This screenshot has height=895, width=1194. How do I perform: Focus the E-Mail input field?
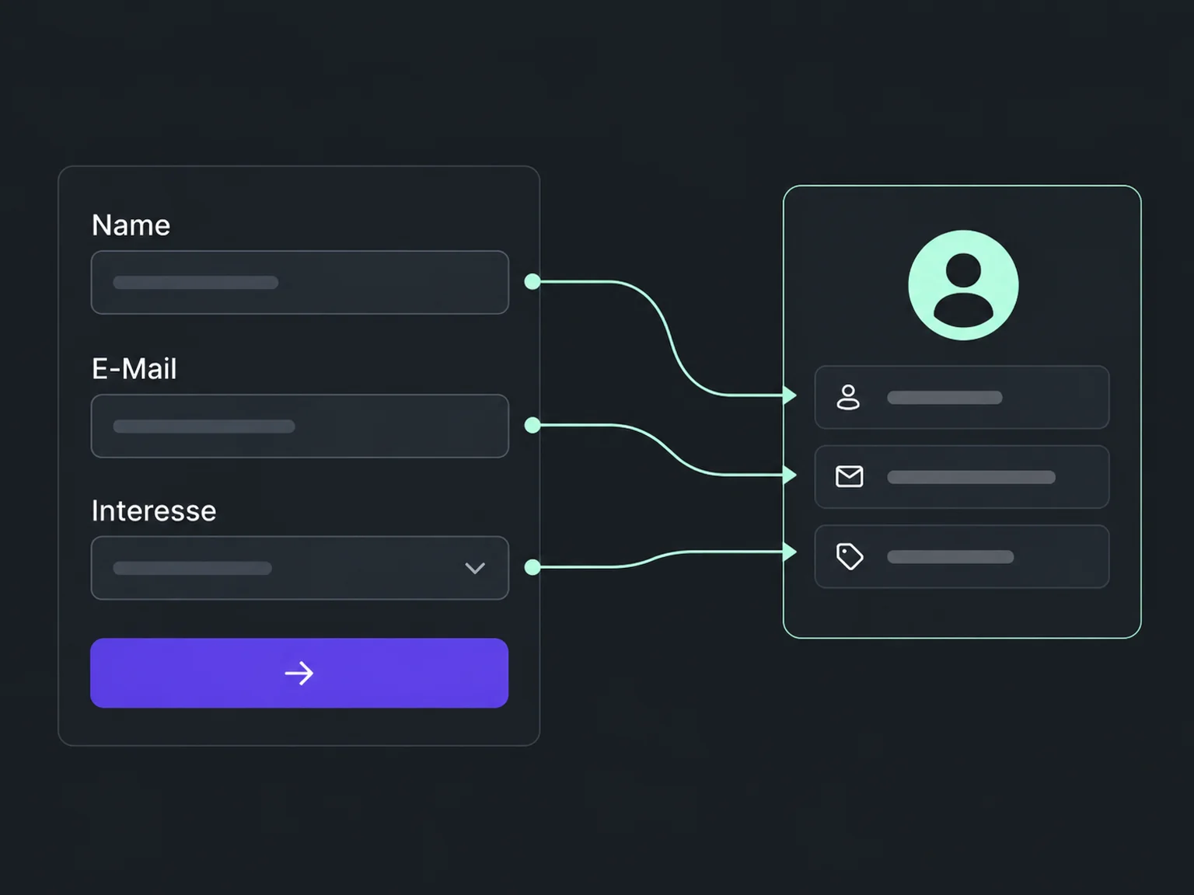point(300,426)
